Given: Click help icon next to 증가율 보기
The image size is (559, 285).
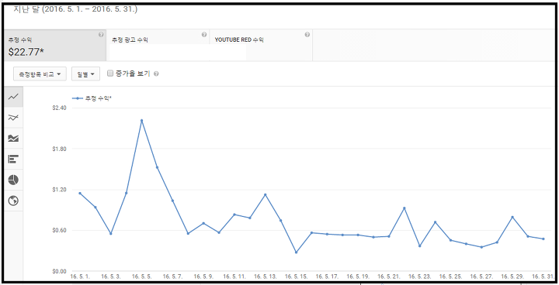Looking at the screenshot, I should tap(156, 74).
